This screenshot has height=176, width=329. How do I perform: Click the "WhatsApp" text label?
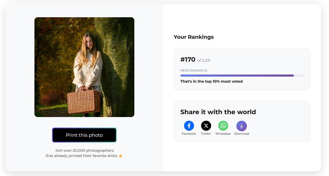pos(223,134)
